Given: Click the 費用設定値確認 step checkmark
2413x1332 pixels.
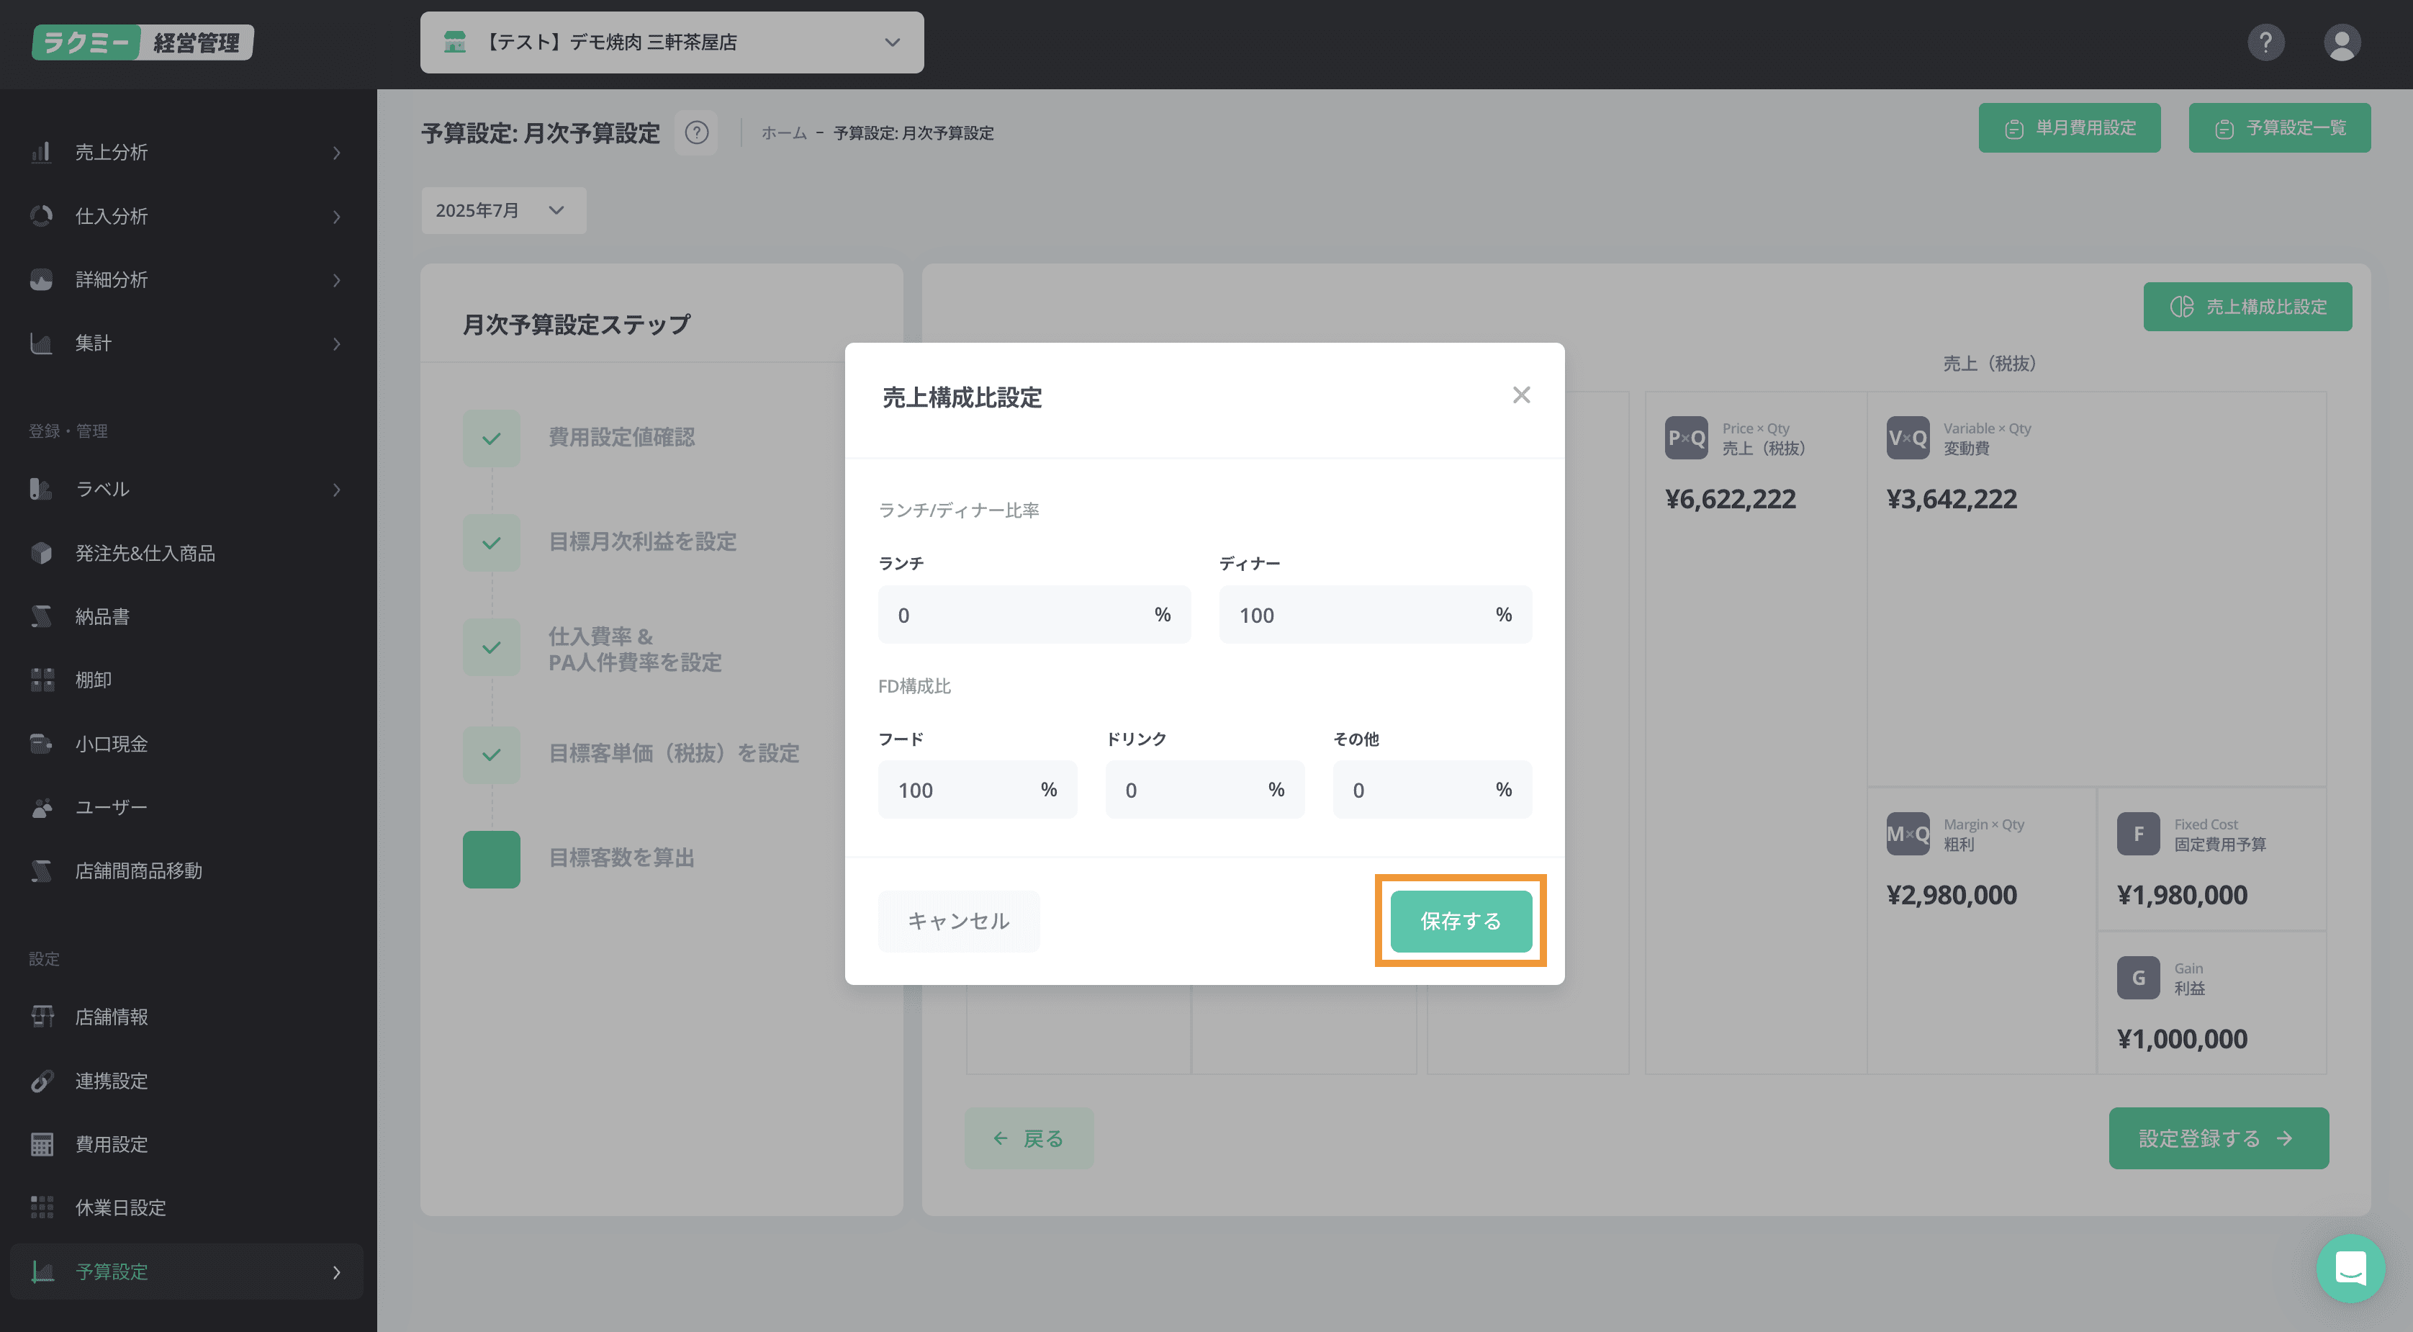Looking at the screenshot, I should pos(491,438).
